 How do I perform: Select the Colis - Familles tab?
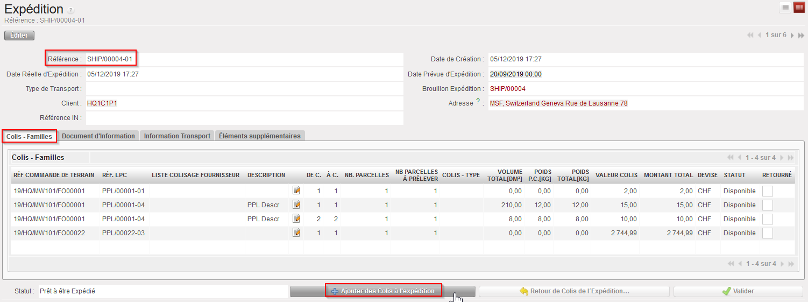pyautogui.click(x=30, y=136)
